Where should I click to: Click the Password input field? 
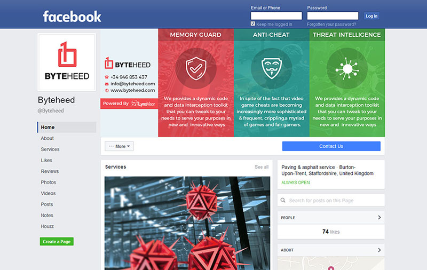click(x=333, y=16)
